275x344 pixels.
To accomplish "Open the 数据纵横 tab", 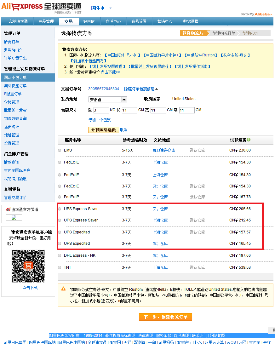I will 191,21.
